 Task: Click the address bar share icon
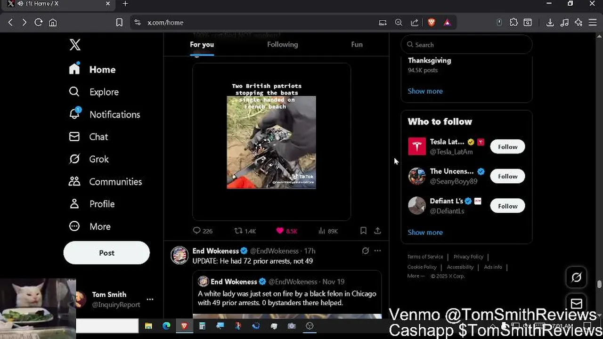point(415,22)
